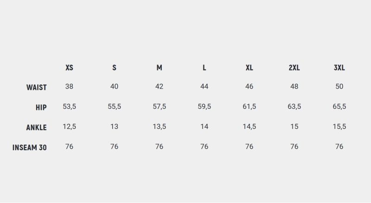371x203 pixels.
Task: Click the WAIST row label
Action: [36, 87]
